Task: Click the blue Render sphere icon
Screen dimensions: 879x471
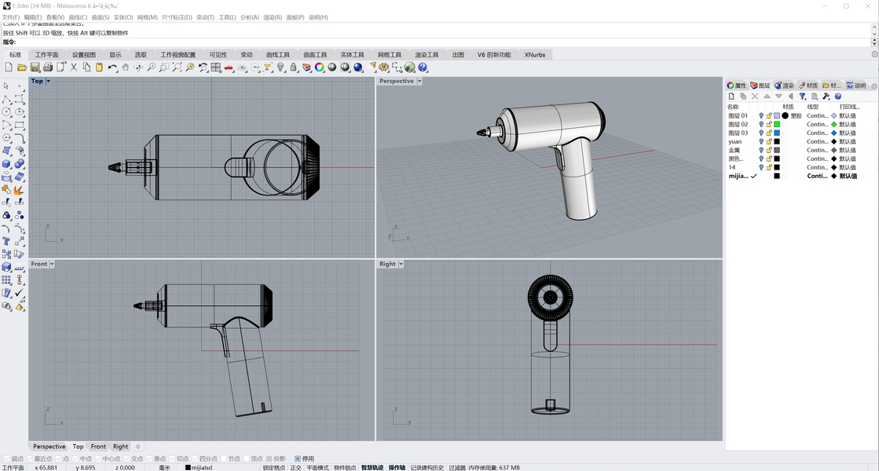Action: tap(358, 68)
